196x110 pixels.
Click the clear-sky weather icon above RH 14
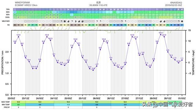(x=47, y=21)
